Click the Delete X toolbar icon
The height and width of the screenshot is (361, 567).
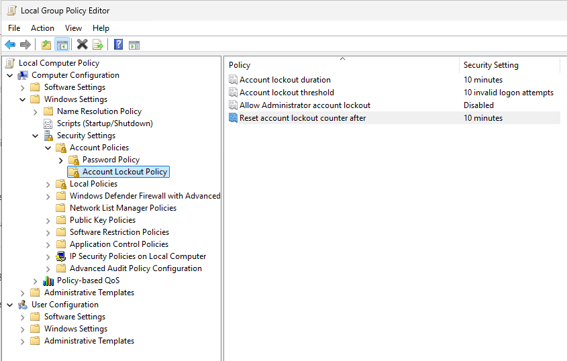pyautogui.click(x=83, y=44)
